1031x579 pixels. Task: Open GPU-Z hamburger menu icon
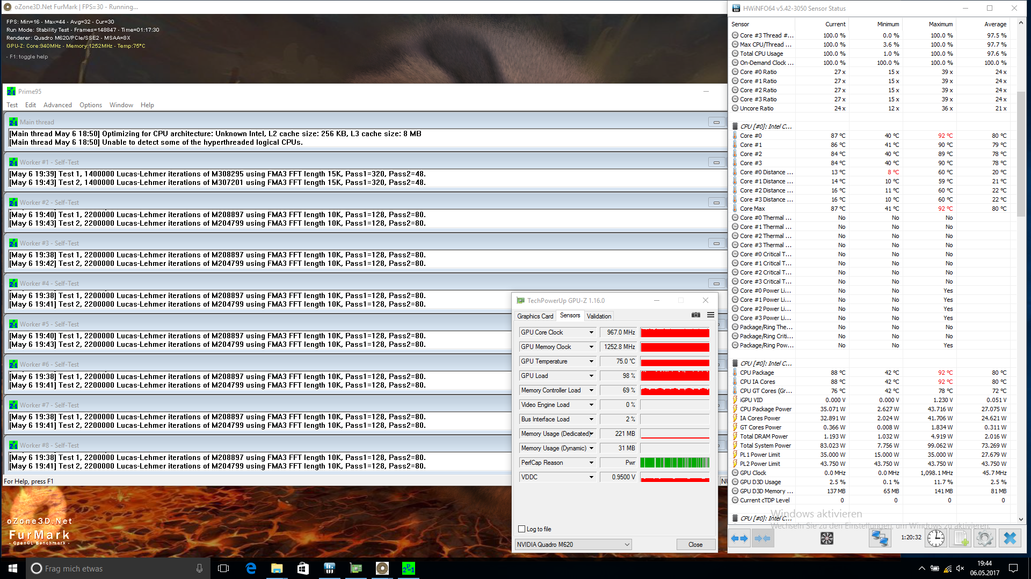pyautogui.click(x=710, y=315)
